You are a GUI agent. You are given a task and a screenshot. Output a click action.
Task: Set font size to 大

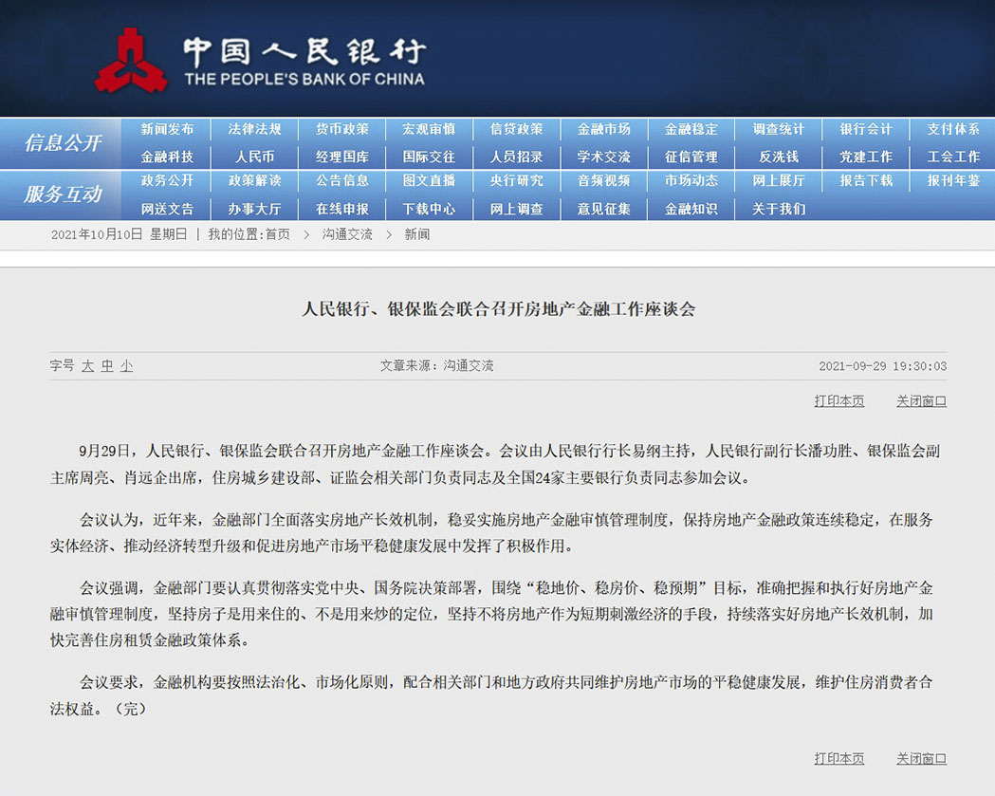tap(87, 366)
